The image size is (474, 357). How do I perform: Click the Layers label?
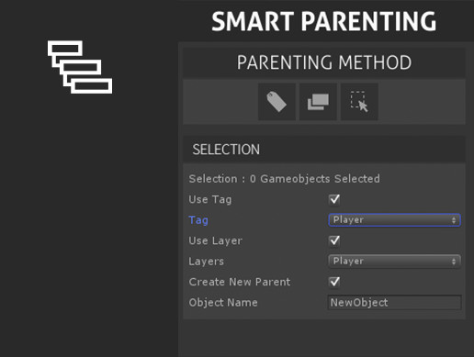206,262
